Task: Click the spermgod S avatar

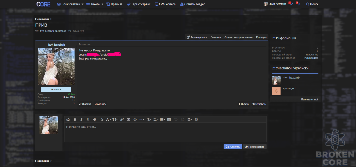Action: pyautogui.click(x=276, y=91)
